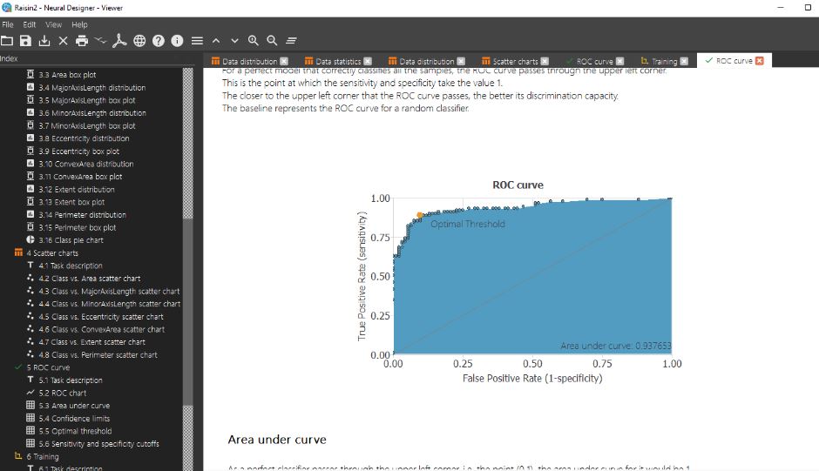Image resolution: width=819 pixels, height=471 pixels.
Task: Export to OpenOffice with the seagull icon
Action: pos(100,40)
